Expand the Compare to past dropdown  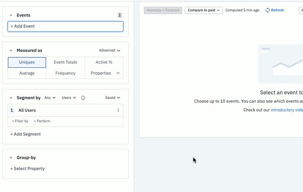(x=204, y=10)
